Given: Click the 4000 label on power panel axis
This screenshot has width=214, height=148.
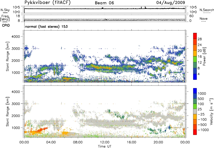Looking at the screenshot, I should pos(16,37).
